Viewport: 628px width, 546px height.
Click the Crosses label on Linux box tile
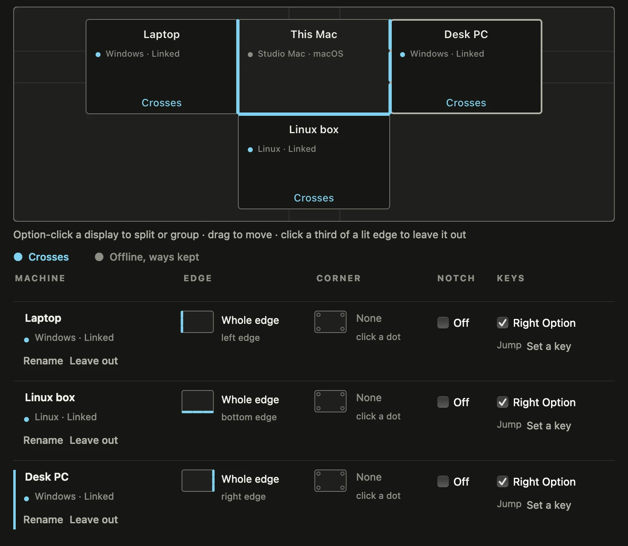(314, 198)
